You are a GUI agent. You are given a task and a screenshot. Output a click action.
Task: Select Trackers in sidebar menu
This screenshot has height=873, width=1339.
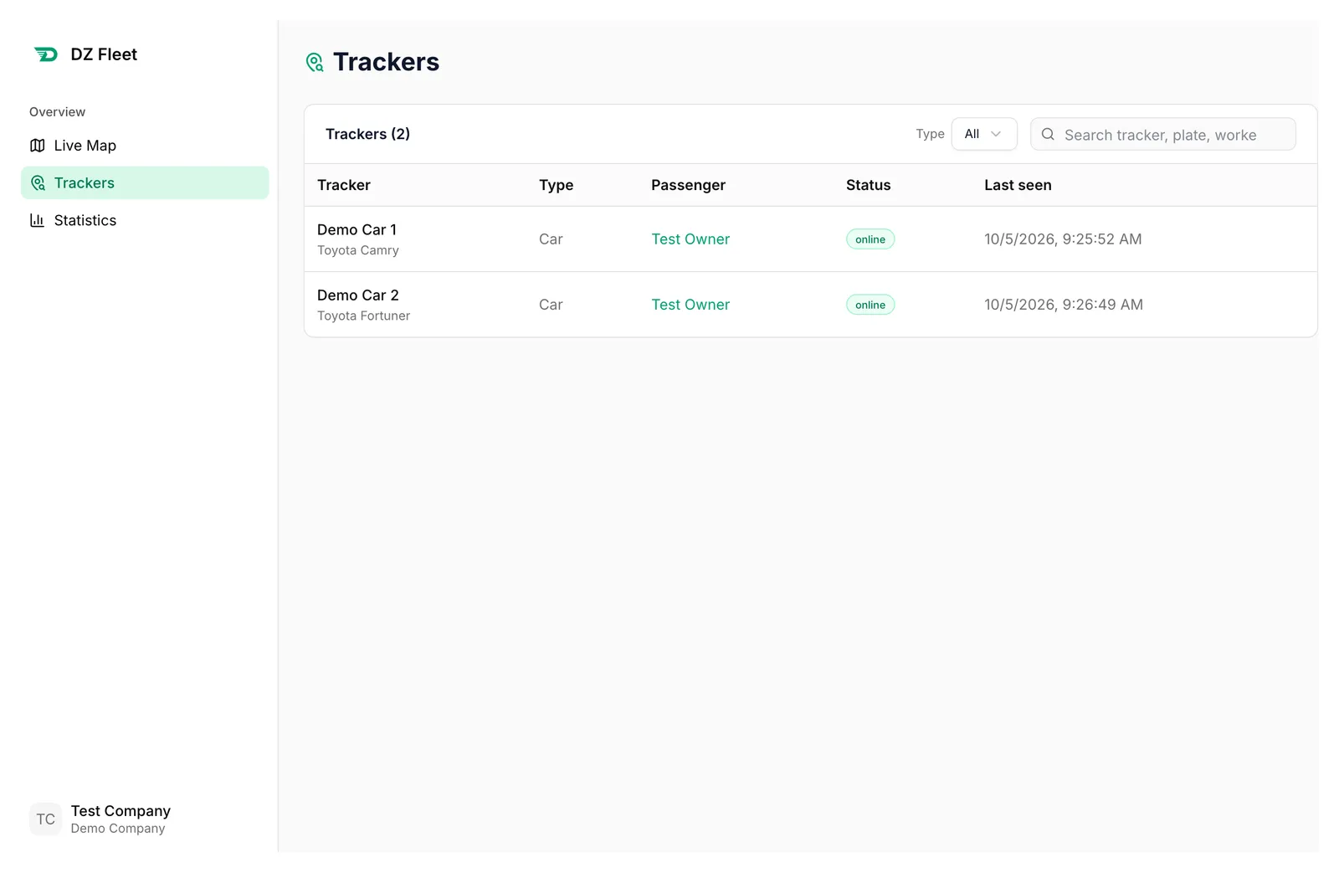(x=145, y=182)
